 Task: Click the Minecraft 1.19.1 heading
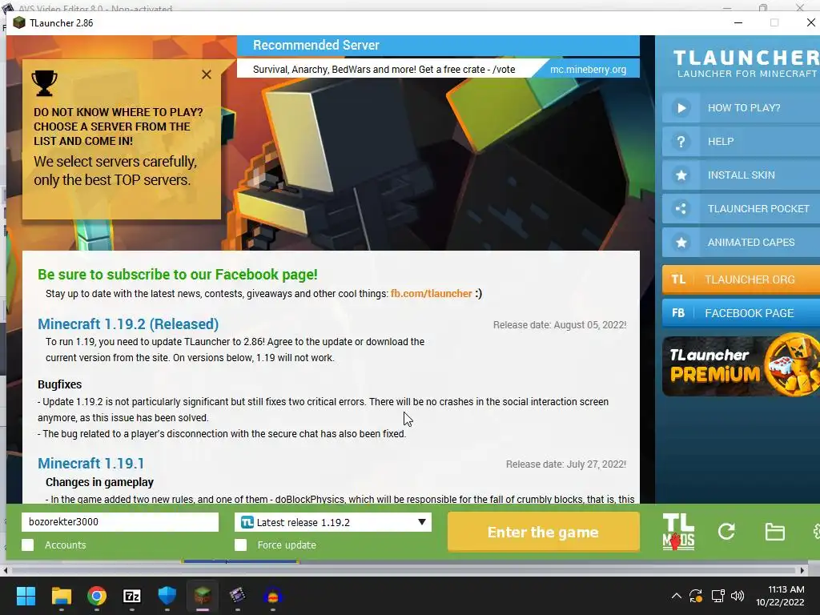tap(91, 464)
